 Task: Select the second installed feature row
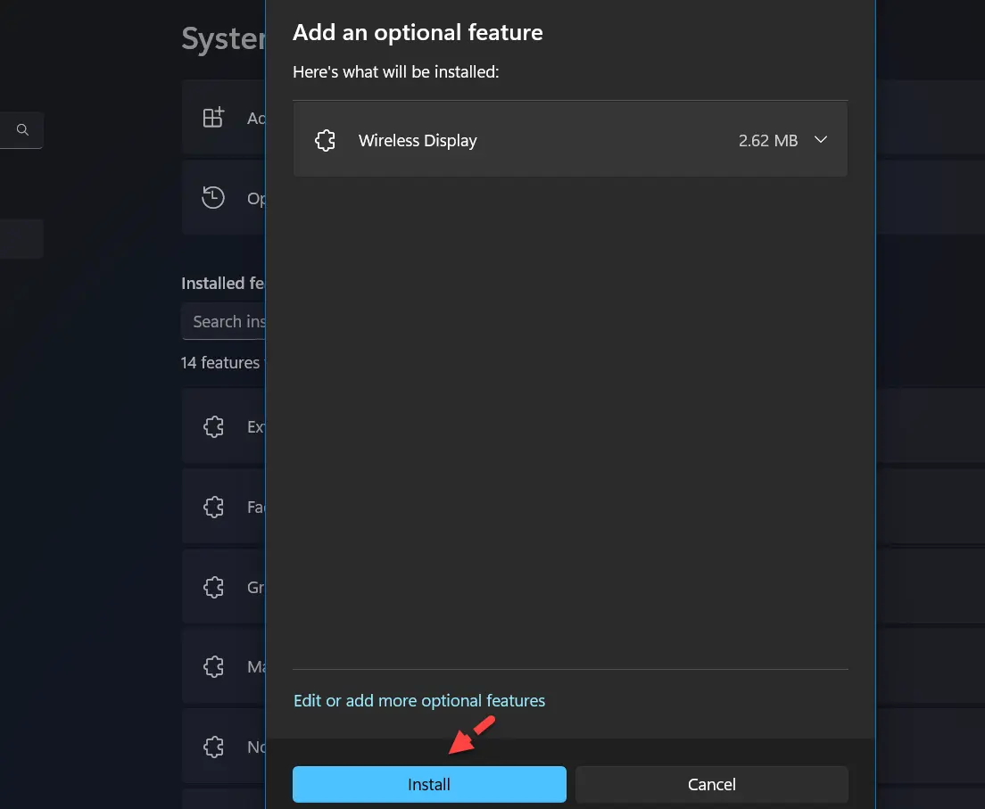click(x=223, y=507)
